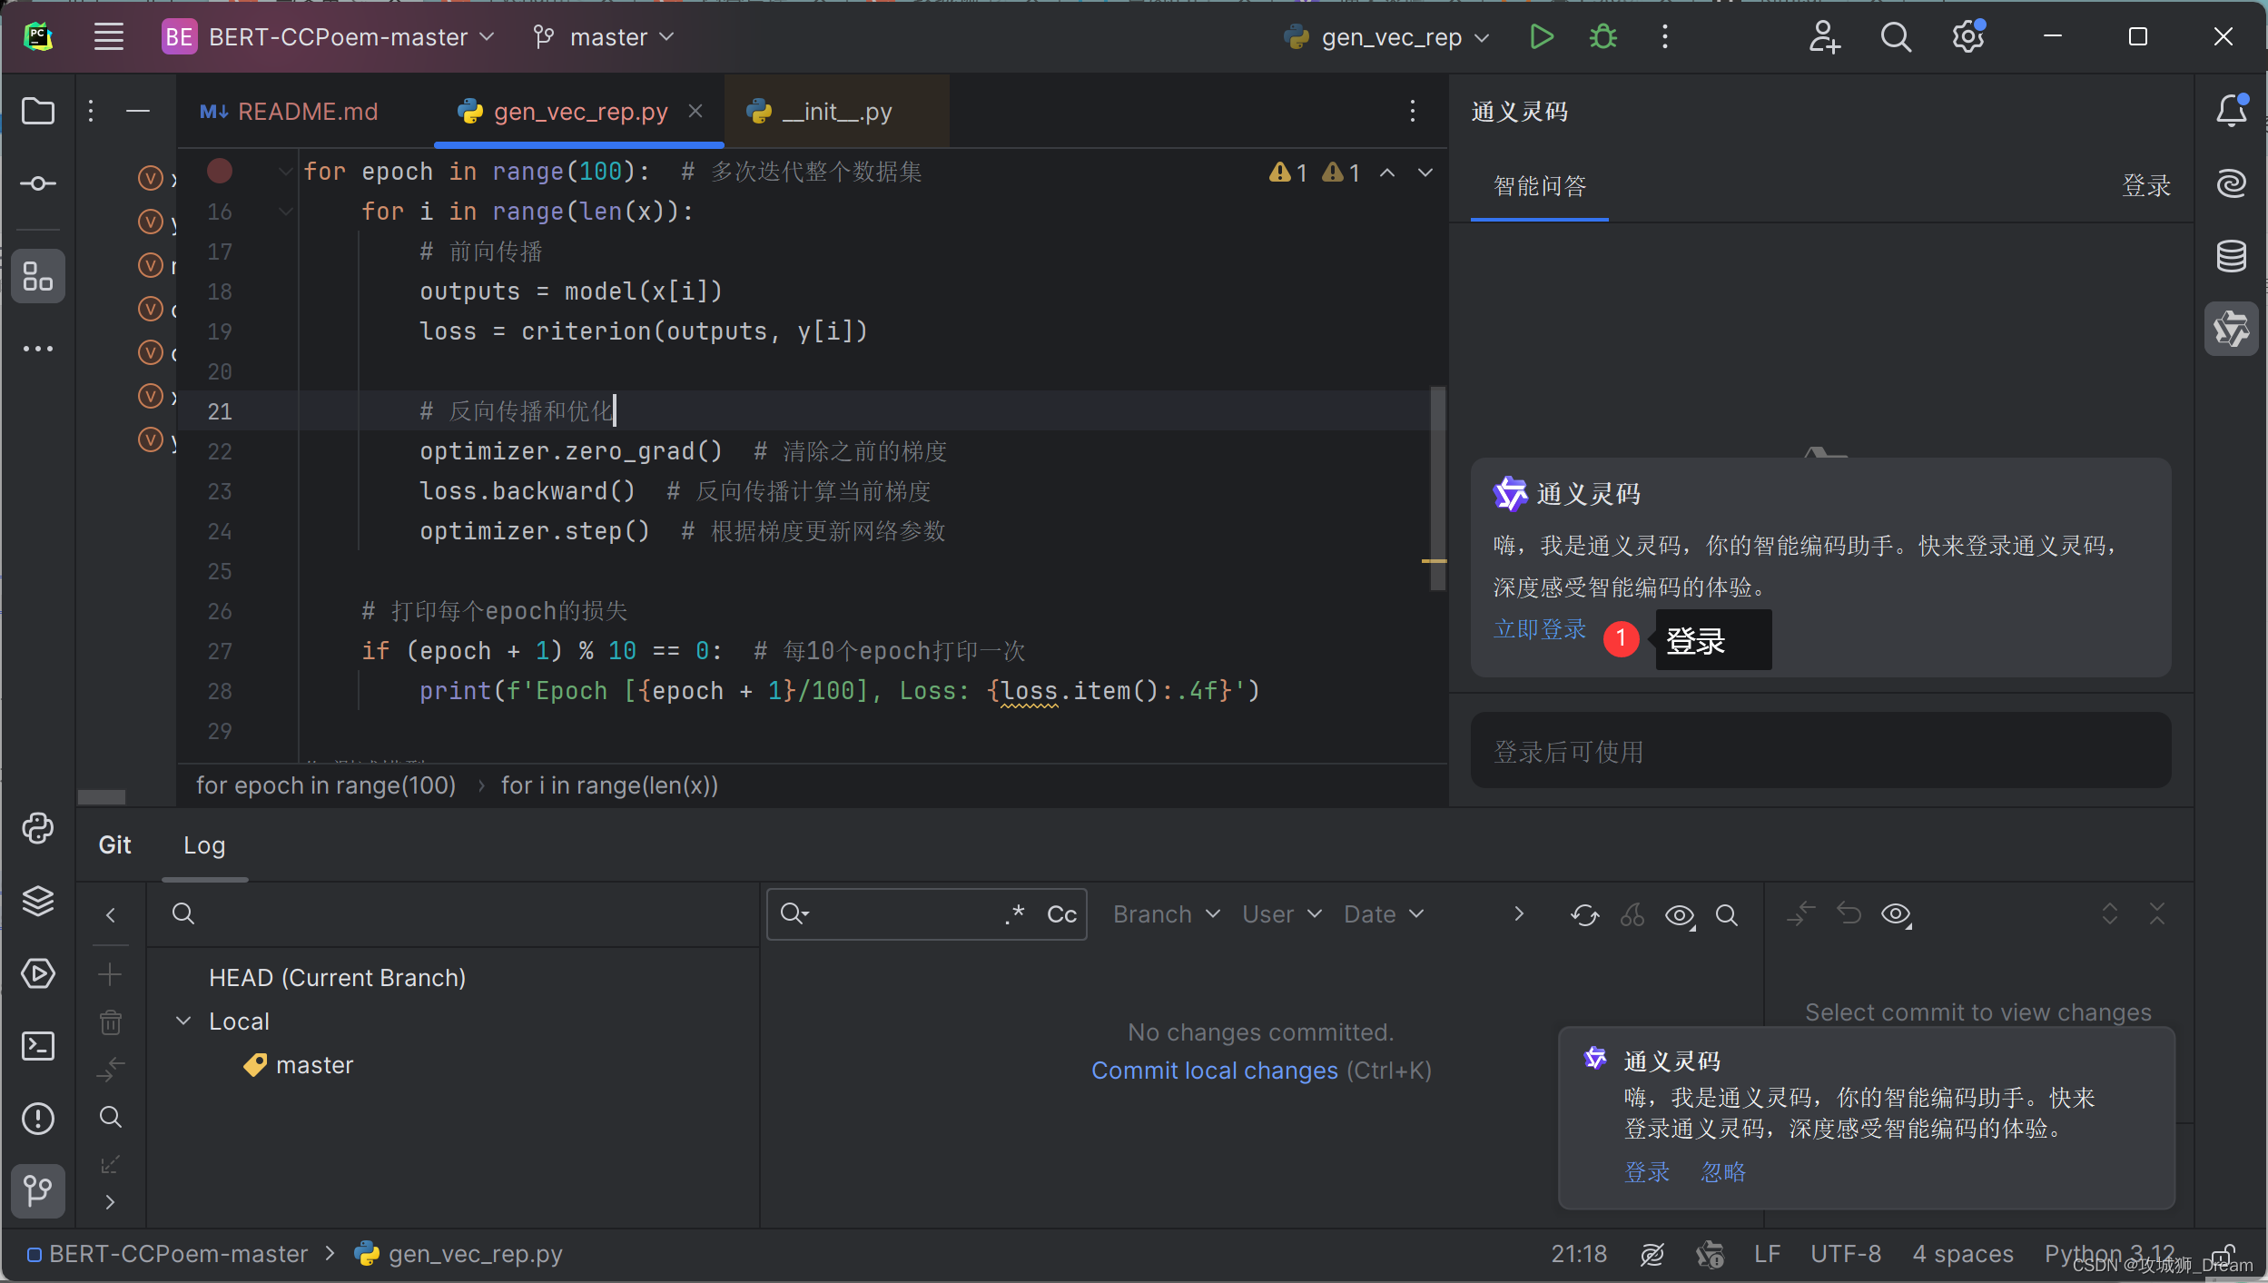Collapse the Local branches tree node

183,1021
